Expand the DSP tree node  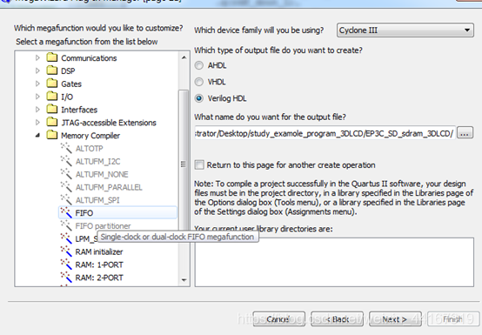(37, 70)
